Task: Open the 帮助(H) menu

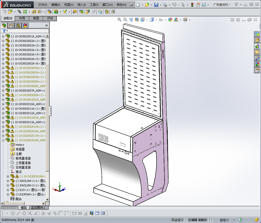Action: 121,5
